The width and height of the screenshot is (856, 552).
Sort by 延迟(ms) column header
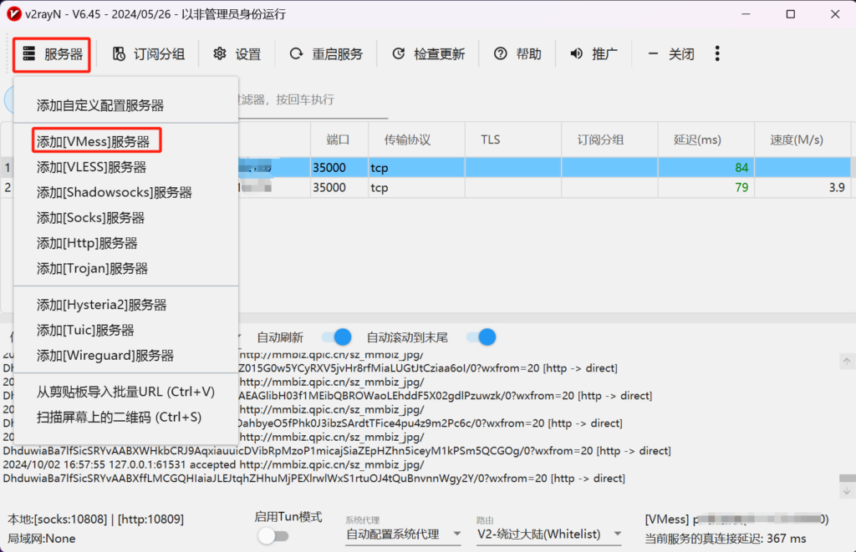(x=698, y=139)
